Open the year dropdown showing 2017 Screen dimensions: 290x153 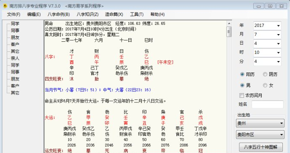pyautogui.click(x=278, y=26)
